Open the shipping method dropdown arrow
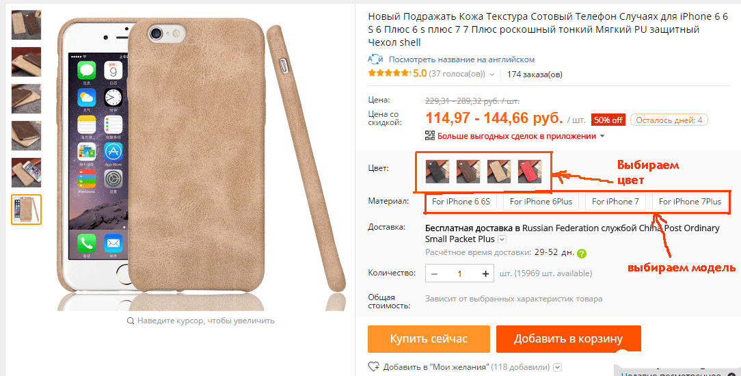This screenshot has width=741, height=376. (x=502, y=239)
